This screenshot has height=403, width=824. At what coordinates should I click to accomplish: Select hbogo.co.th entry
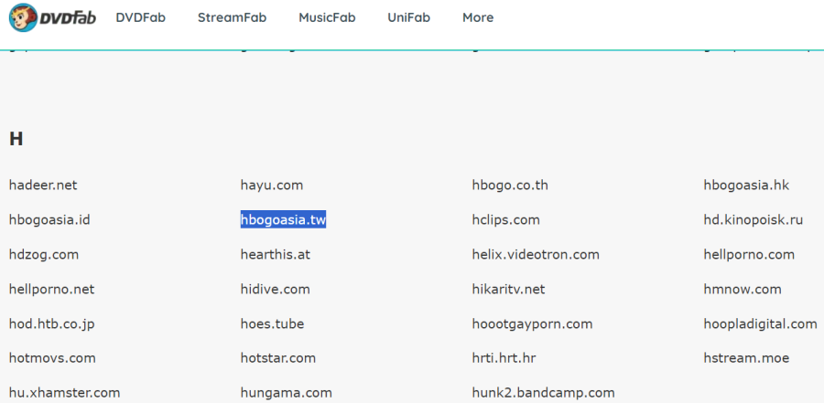tap(510, 186)
